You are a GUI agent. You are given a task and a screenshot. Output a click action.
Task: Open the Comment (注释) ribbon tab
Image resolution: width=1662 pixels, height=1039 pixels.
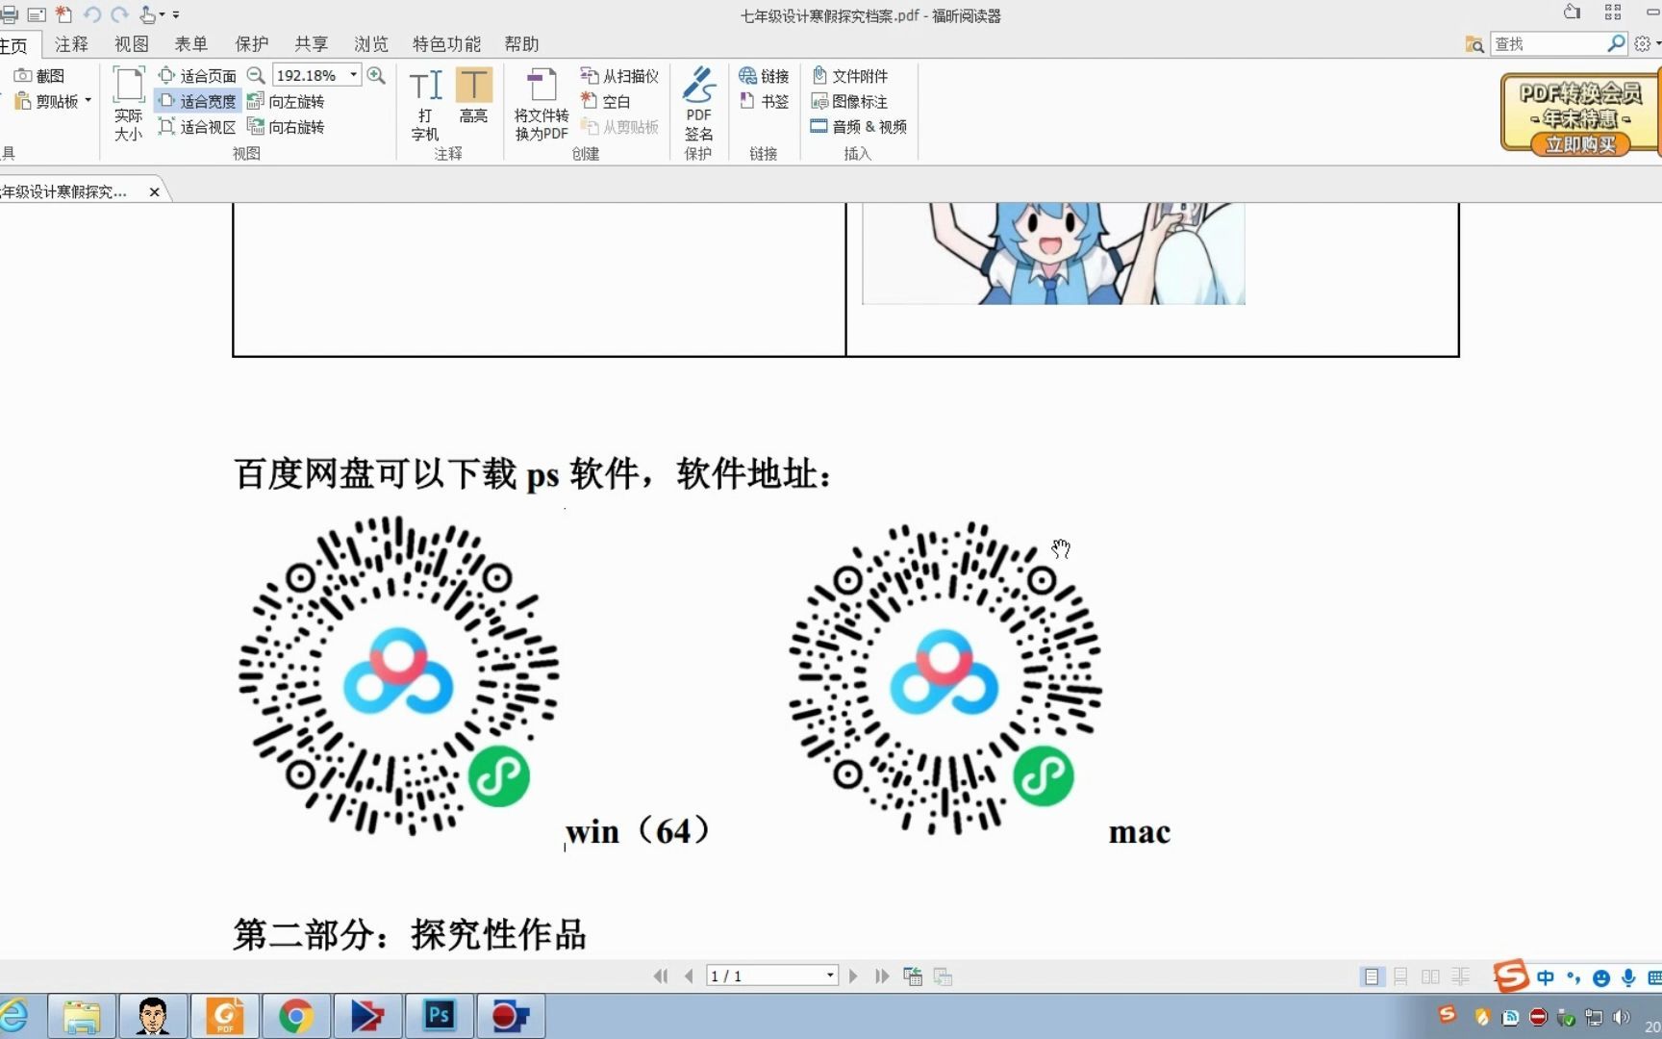71,44
